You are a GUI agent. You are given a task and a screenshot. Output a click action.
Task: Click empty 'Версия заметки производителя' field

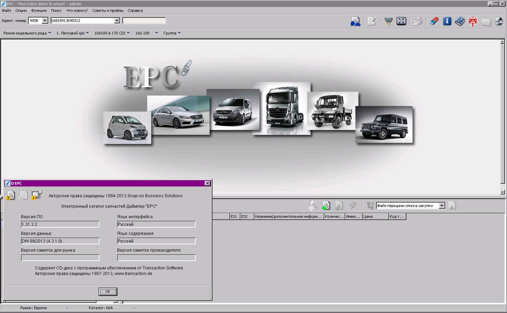coord(156,258)
